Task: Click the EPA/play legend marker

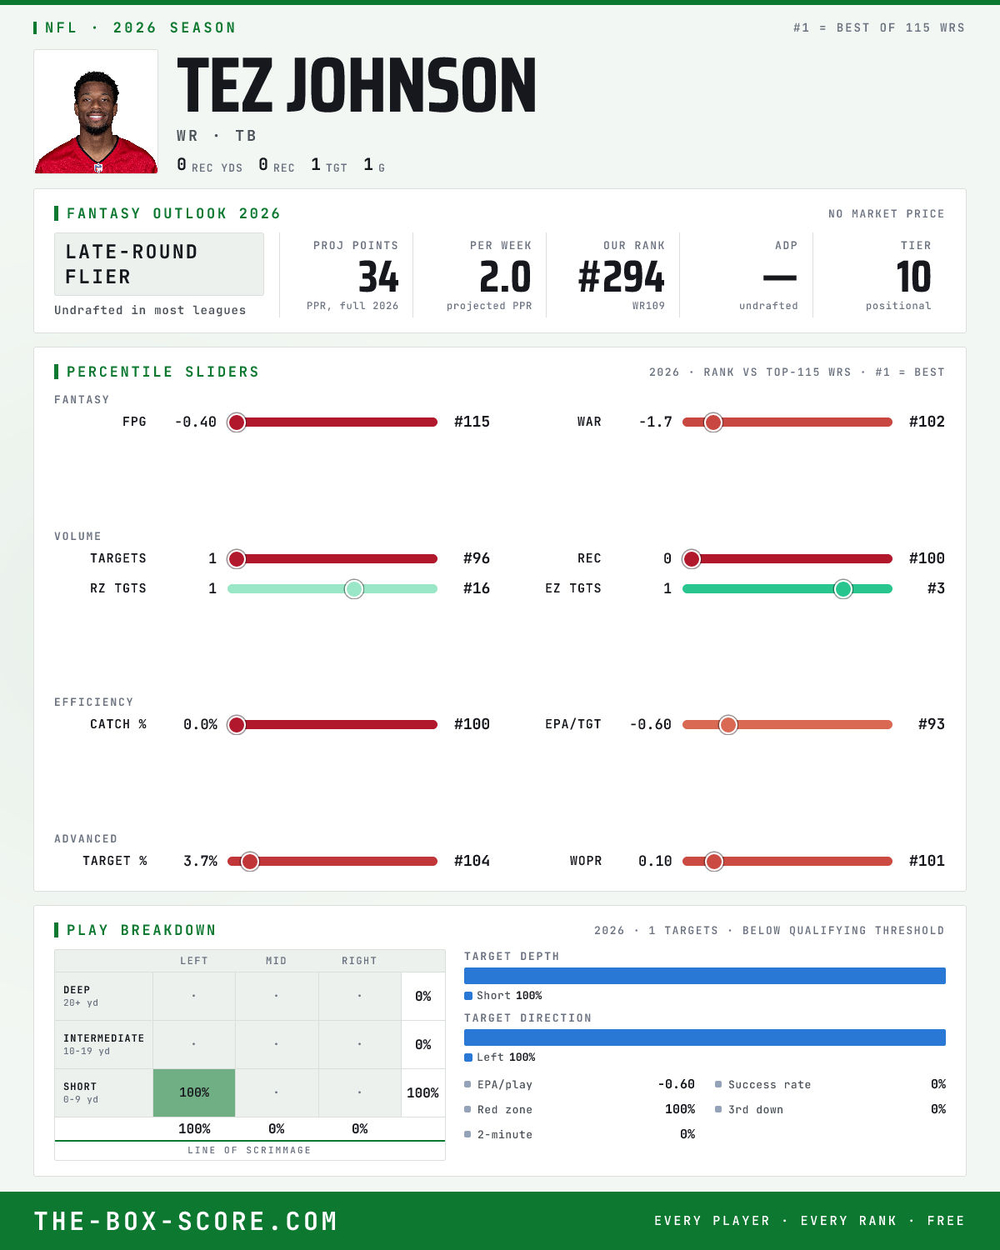Action: (x=467, y=1085)
